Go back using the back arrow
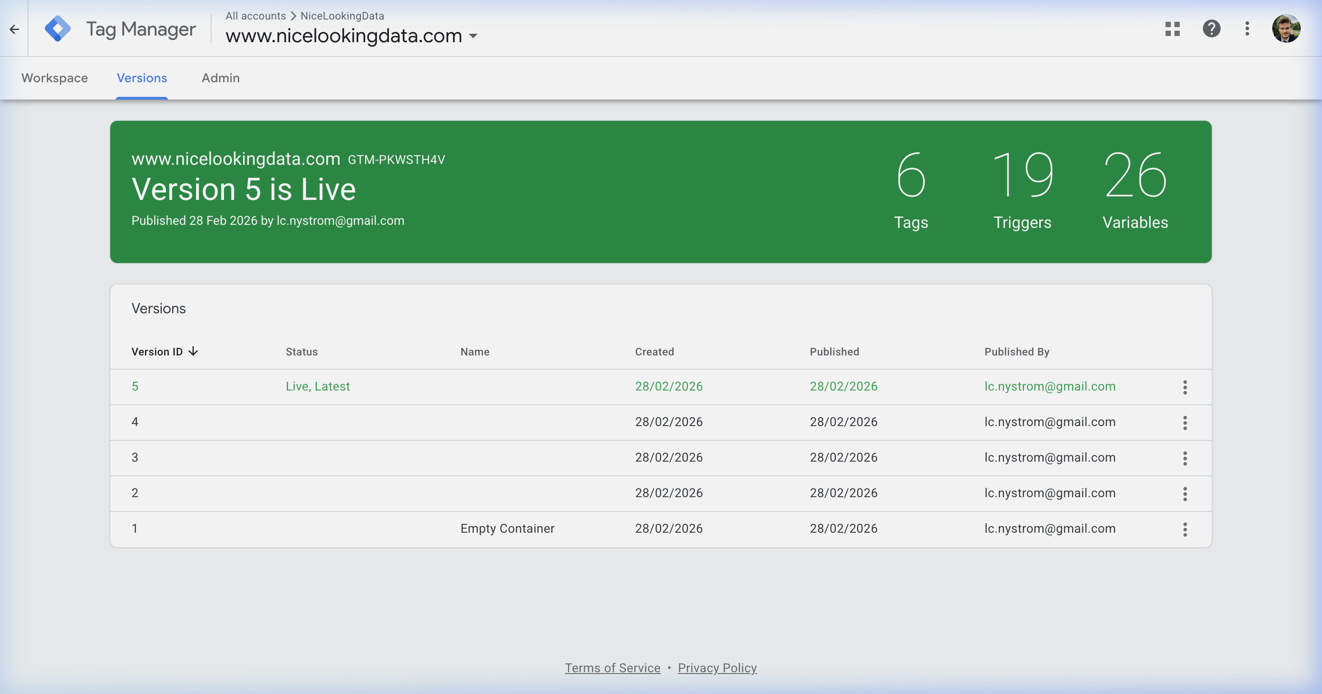 tap(14, 29)
